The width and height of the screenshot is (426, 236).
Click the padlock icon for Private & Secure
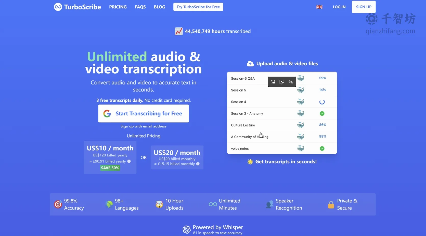pos(331,204)
